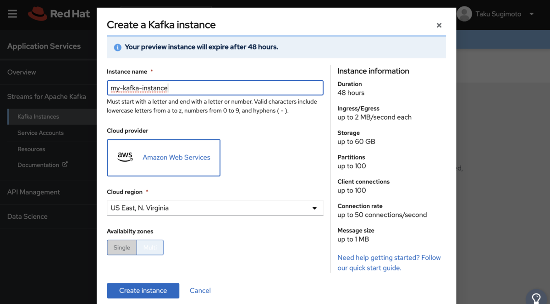Click the Client connections label

pyautogui.click(x=363, y=182)
